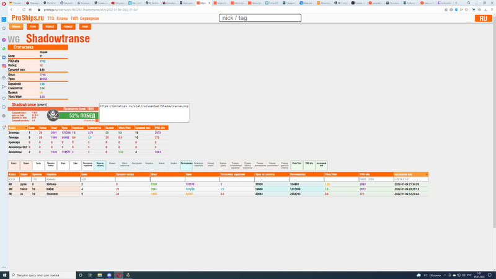Open WhatsApp in the Opera sidebar
Image resolution: width=496 pixels, height=279 pixels.
[x=4, y=48]
